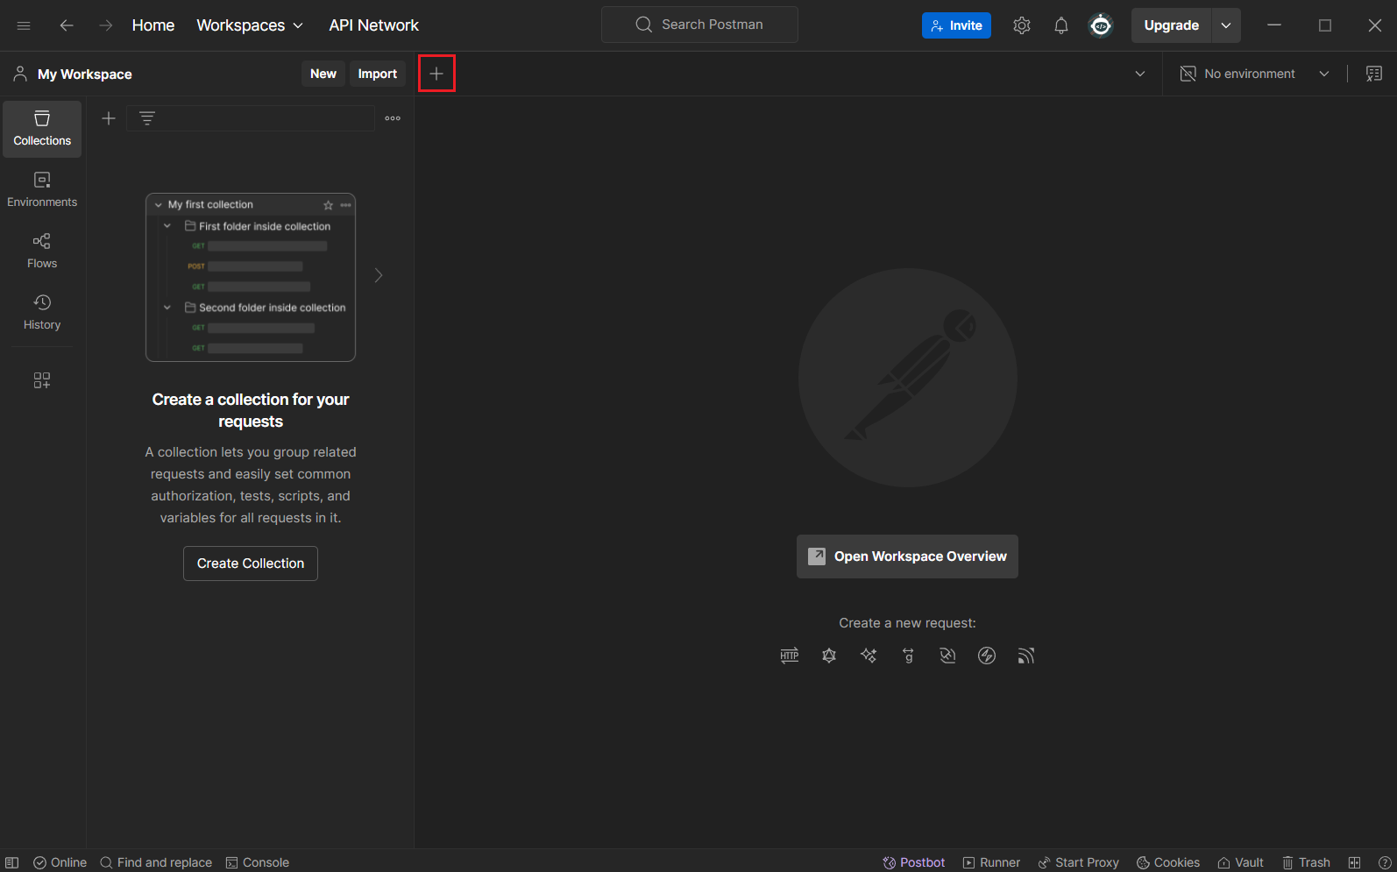Focus the collections filter field
1397x872 pixels.
coord(251,118)
